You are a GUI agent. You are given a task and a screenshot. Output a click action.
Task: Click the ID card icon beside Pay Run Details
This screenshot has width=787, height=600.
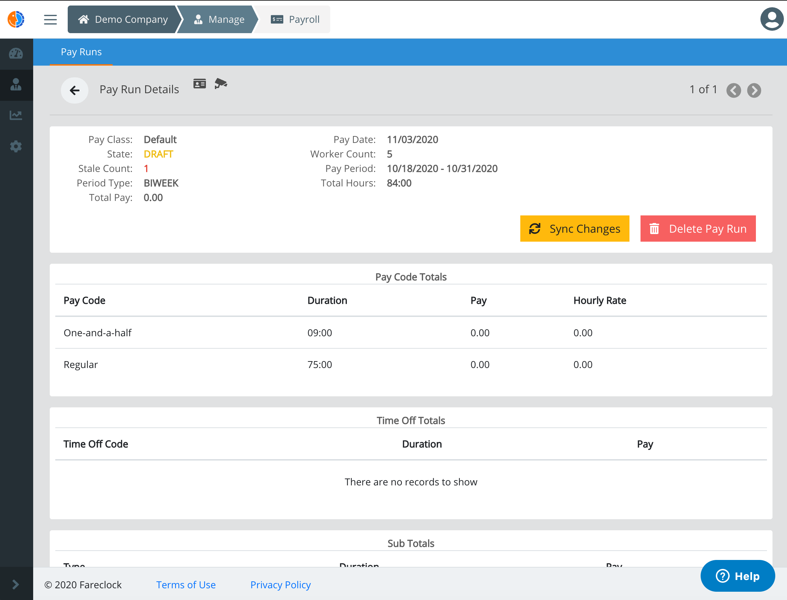pyautogui.click(x=199, y=84)
